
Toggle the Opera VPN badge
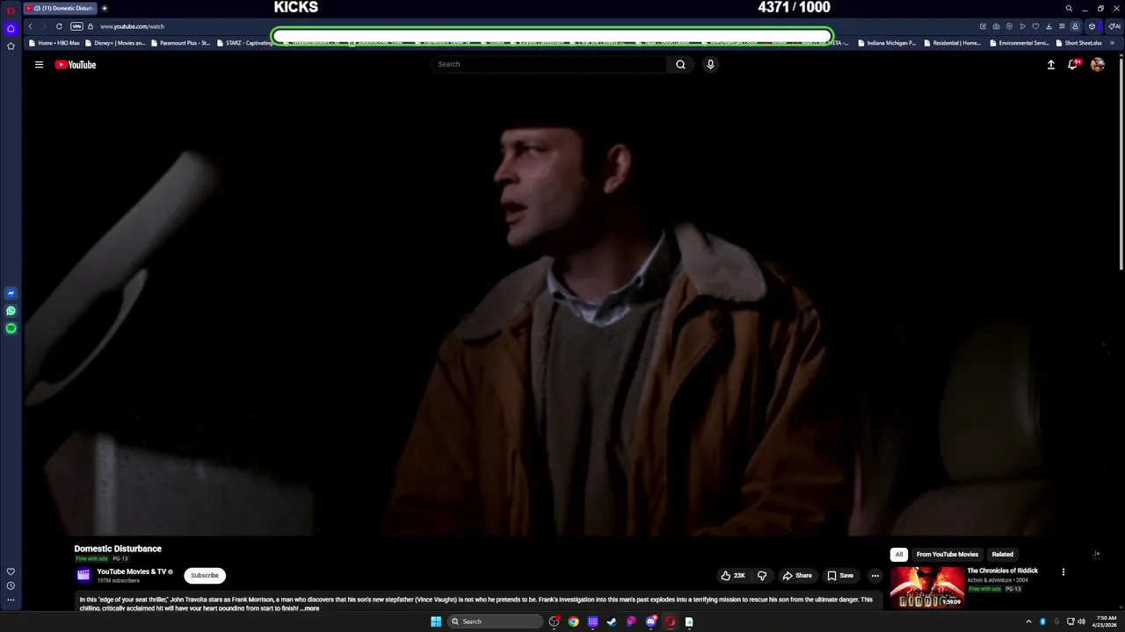pyautogui.click(x=76, y=26)
